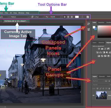111x108 pixels.
Task: Open the Libraries panel tab
Action: point(101,42)
